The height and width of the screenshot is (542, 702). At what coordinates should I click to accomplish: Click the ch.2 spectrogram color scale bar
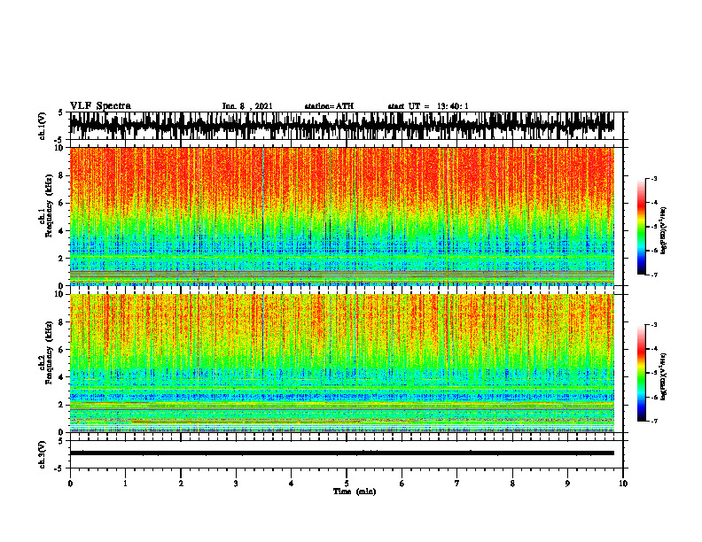click(x=641, y=373)
